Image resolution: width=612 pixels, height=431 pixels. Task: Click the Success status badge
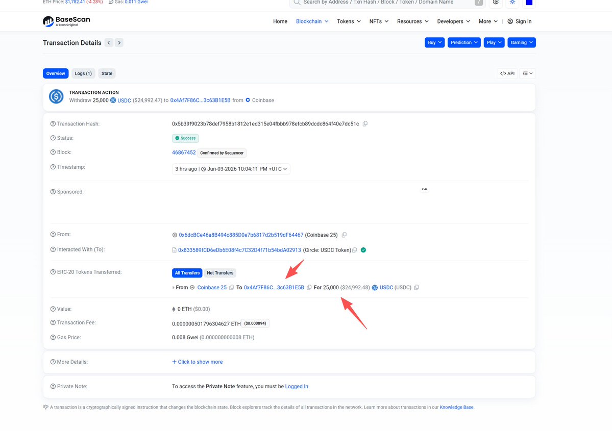(185, 138)
